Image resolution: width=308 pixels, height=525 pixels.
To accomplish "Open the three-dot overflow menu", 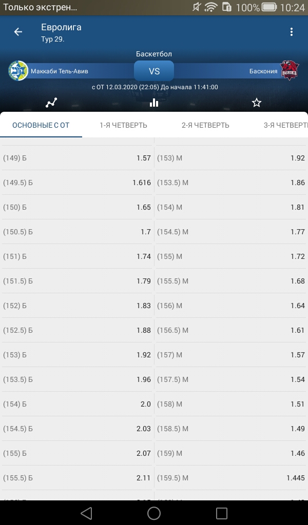I will coord(291,32).
